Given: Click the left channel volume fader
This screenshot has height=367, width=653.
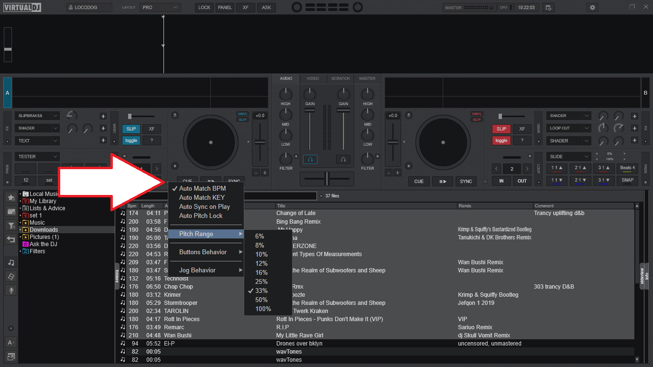Looking at the screenshot, I should point(310,111).
